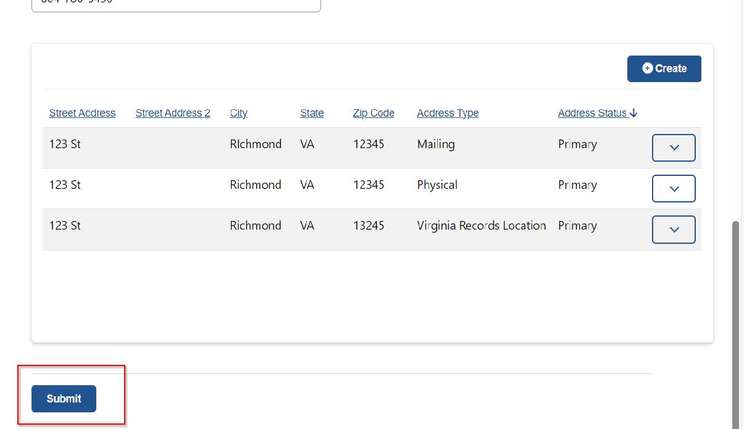Viewport: 744px width, 429px height.
Task: Click the Virginia Records Location cell
Action: tap(481, 226)
